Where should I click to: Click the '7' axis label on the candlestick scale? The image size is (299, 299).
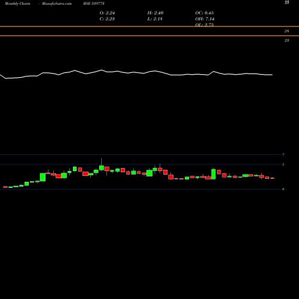pyautogui.click(x=283, y=155)
